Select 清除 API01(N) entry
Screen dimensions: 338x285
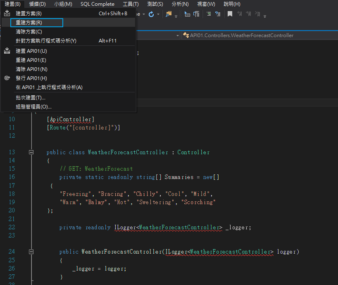coord(68,69)
